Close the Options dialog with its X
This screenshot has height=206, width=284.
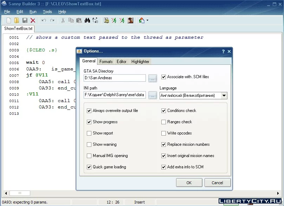[x=229, y=51]
